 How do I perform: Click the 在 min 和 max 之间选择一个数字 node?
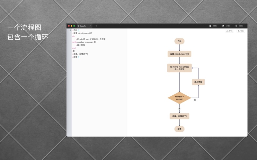(179, 68)
